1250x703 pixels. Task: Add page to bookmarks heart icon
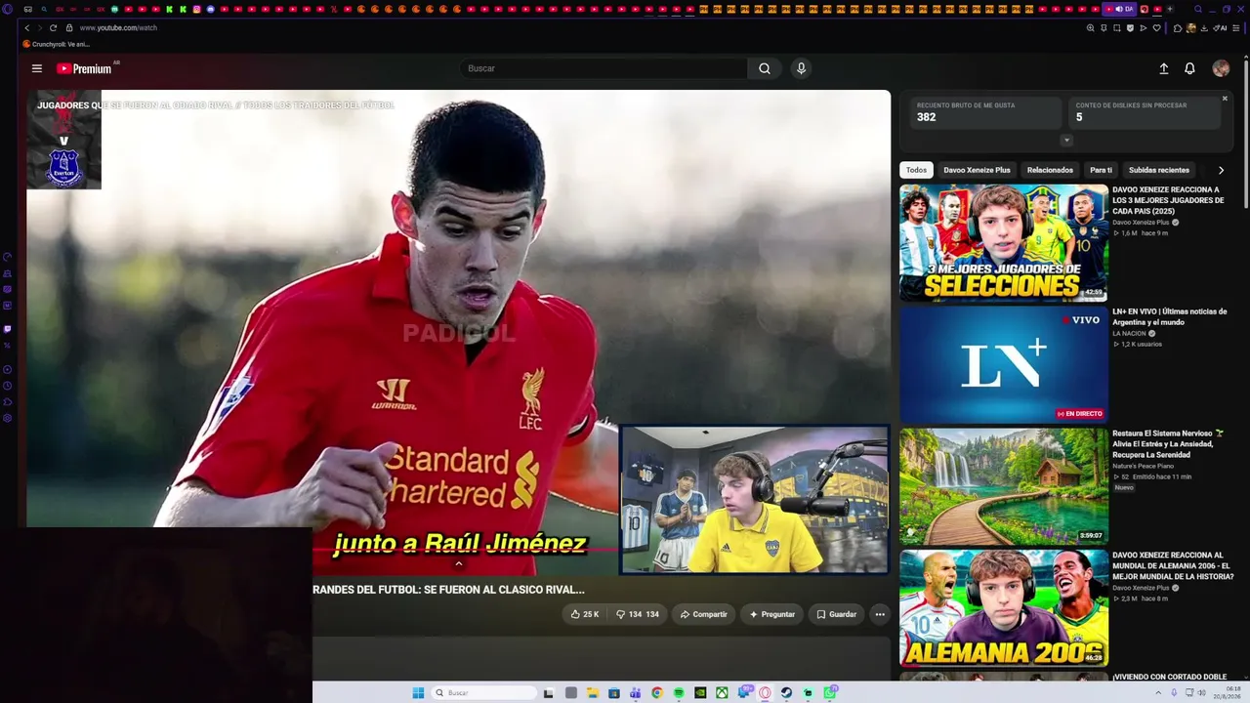[x=1156, y=28]
